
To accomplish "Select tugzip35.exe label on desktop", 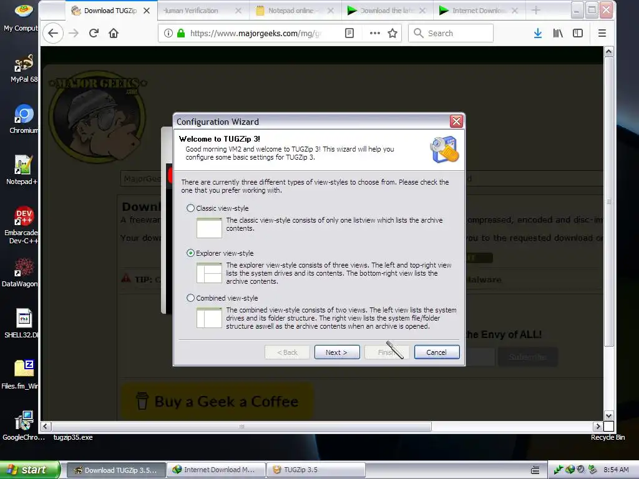I will pyautogui.click(x=73, y=437).
